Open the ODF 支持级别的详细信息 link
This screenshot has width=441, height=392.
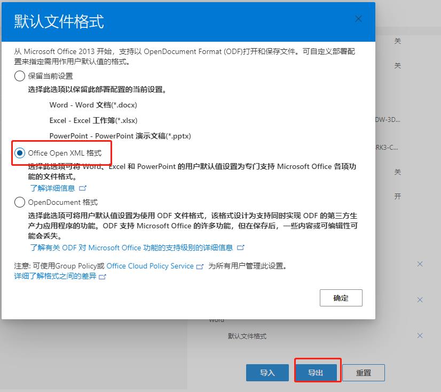pos(131,248)
